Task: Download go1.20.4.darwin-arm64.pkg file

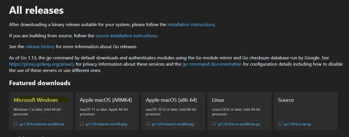Action: tap(106, 124)
